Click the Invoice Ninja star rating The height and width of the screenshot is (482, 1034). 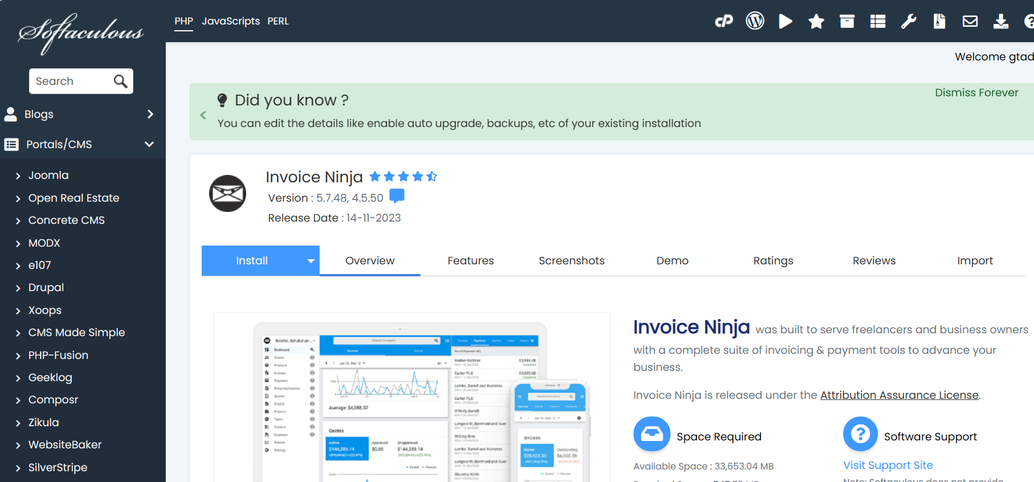(x=403, y=177)
